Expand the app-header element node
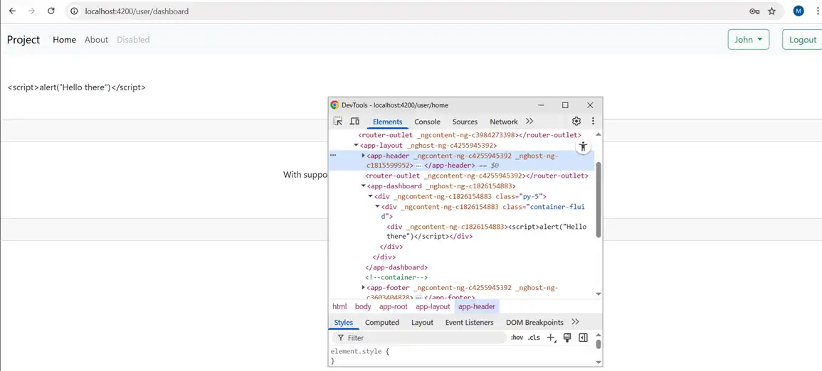Image resolution: width=822 pixels, height=371 pixels. click(x=363, y=156)
